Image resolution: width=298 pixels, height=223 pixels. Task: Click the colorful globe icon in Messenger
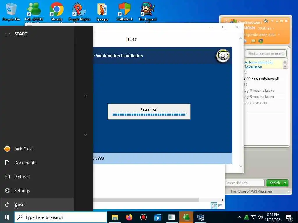[261, 41]
